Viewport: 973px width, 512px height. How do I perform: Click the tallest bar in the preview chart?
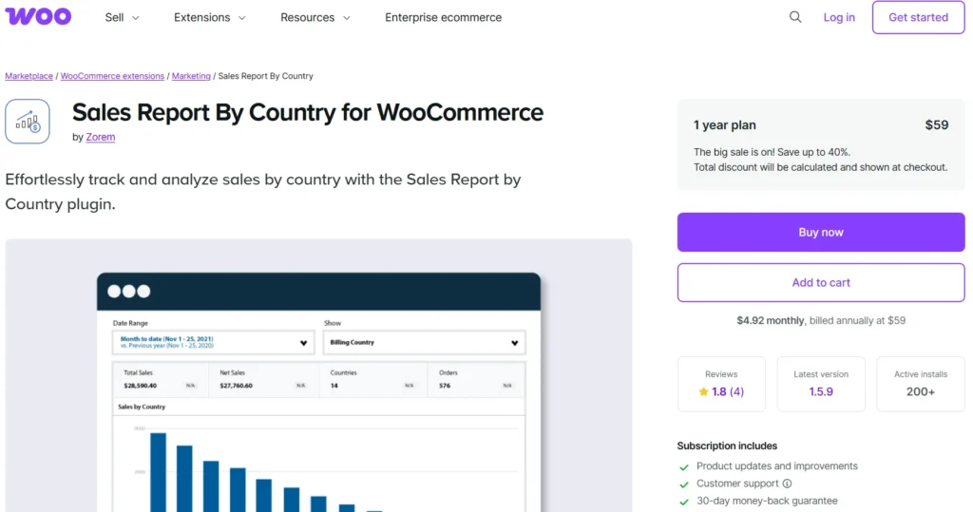click(159, 472)
